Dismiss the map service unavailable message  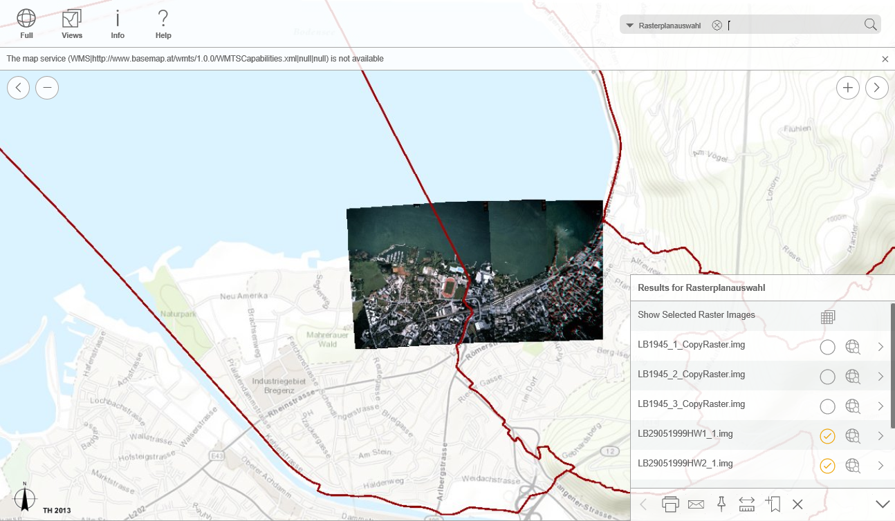pyautogui.click(x=885, y=59)
